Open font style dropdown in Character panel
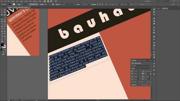This screenshot has width=180, height=101. coord(151,68)
